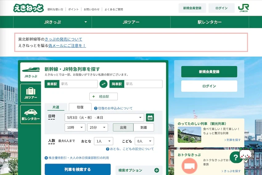Open お問い合わせ header link
The width and height of the screenshot is (262, 175).
pyautogui.click(x=92, y=9)
